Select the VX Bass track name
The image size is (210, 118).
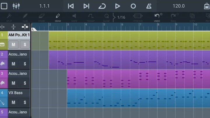(x=16, y=93)
